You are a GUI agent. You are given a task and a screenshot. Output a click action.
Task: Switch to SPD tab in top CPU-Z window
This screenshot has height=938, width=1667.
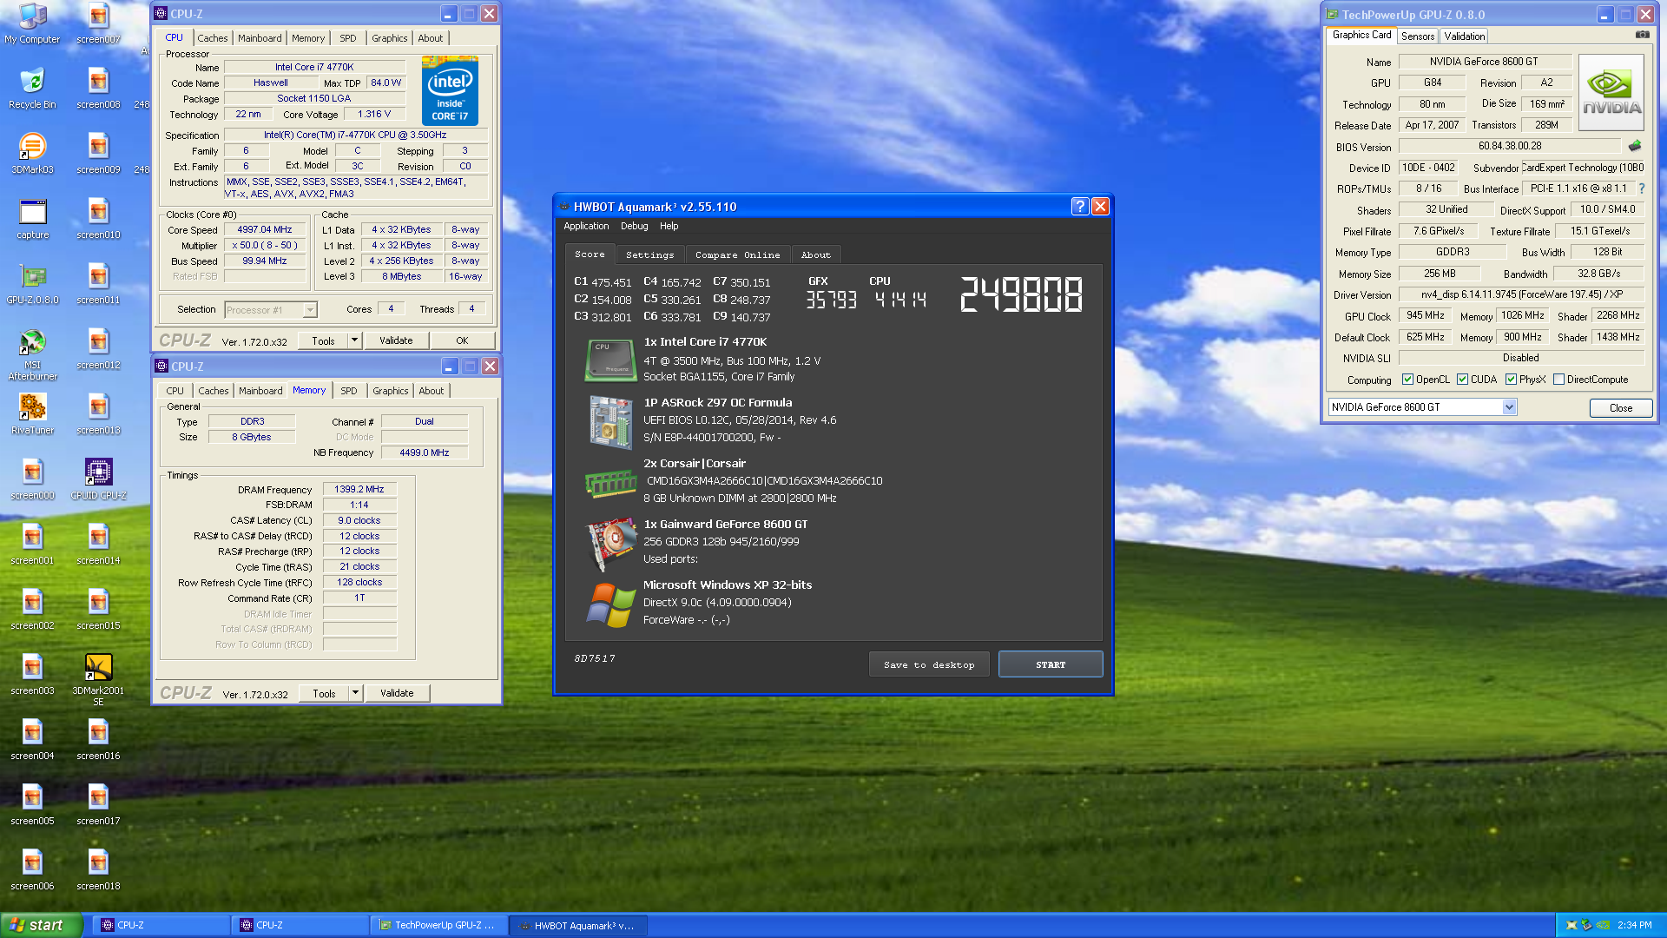(x=348, y=38)
